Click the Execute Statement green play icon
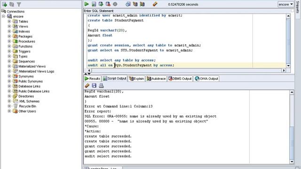 tap(87, 4)
